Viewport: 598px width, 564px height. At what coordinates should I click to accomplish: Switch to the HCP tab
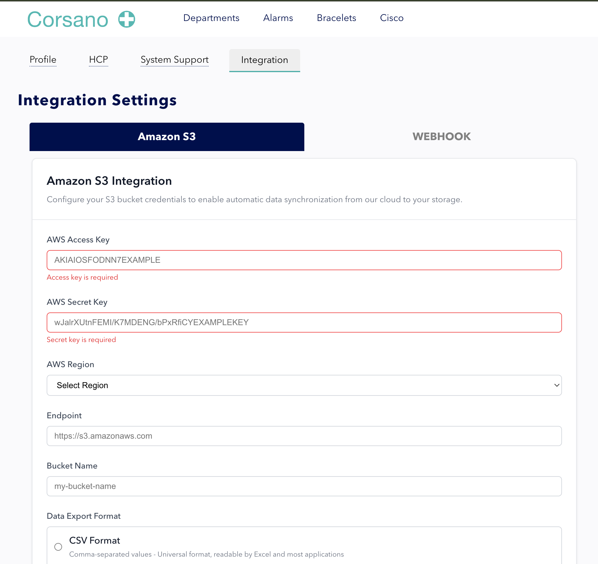(98, 60)
